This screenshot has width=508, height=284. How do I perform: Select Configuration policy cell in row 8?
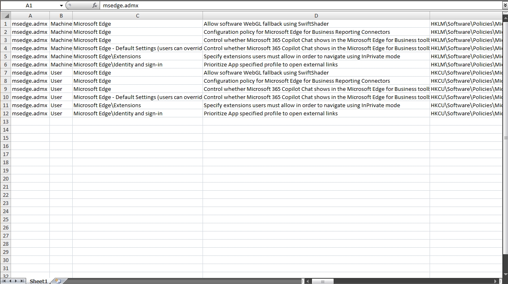pos(316,81)
